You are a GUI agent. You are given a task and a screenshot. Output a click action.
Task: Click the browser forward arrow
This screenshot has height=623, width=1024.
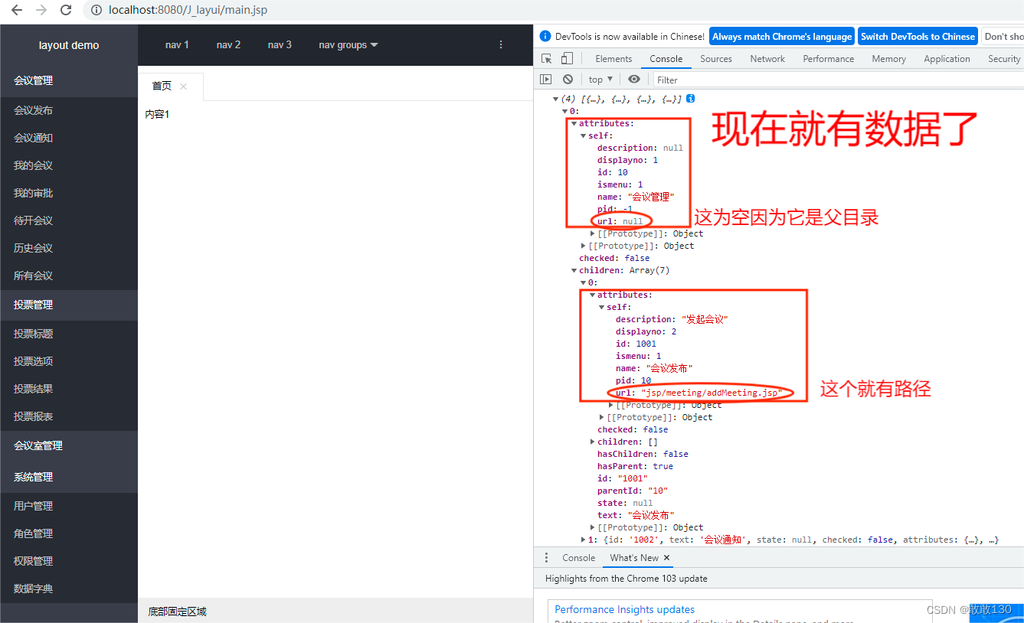41,11
